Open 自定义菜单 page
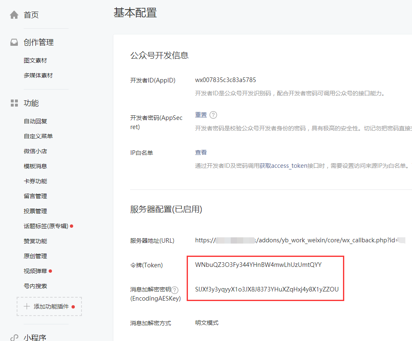 (x=38, y=136)
